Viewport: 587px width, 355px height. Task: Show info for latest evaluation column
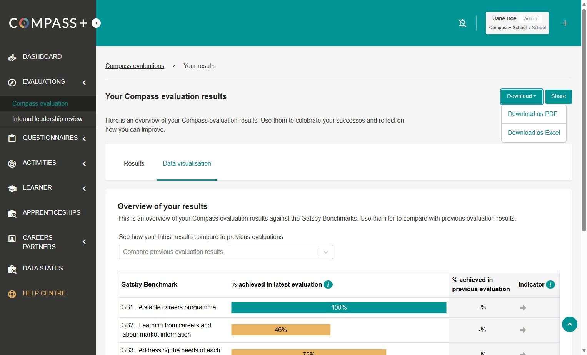point(328,284)
